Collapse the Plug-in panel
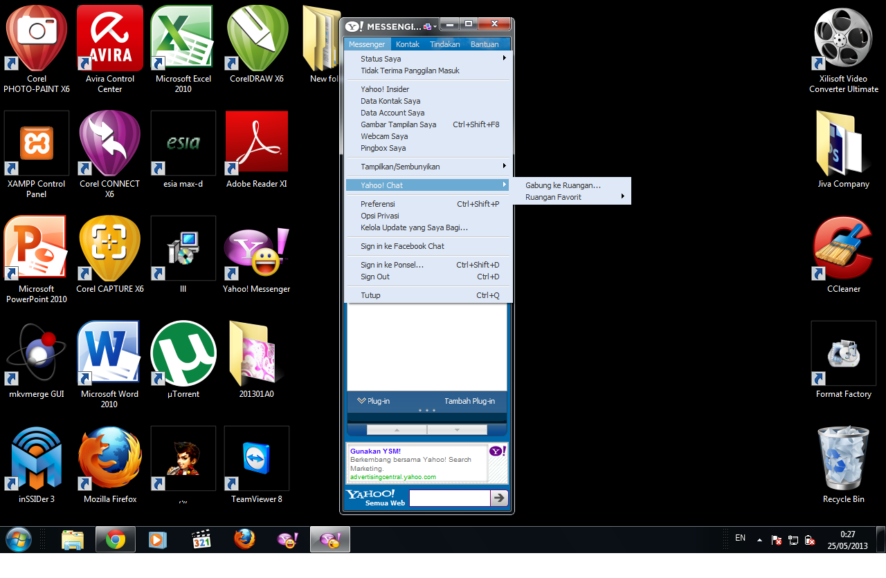The height and width of the screenshot is (578, 886). [x=373, y=401]
